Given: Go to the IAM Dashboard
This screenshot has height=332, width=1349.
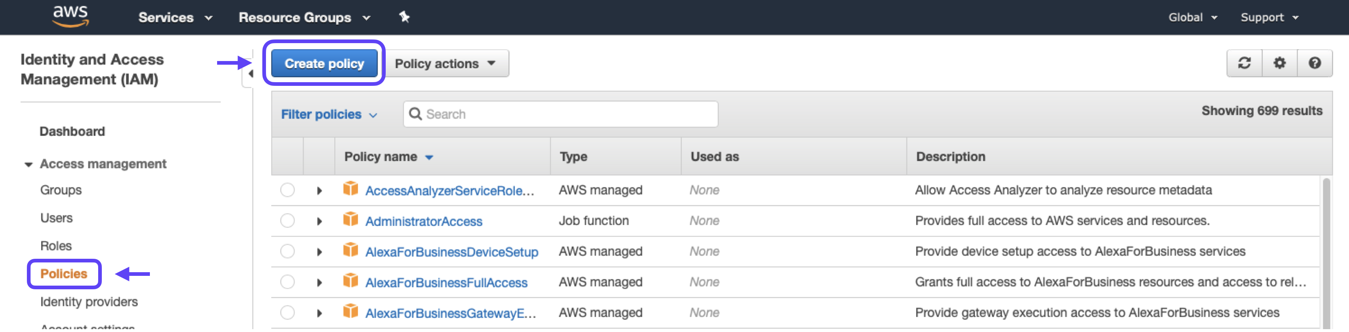Looking at the screenshot, I should click(x=72, y=131).
